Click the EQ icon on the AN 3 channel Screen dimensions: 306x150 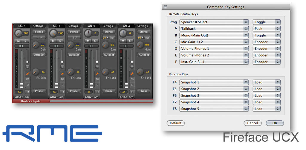tap(97, 79)
